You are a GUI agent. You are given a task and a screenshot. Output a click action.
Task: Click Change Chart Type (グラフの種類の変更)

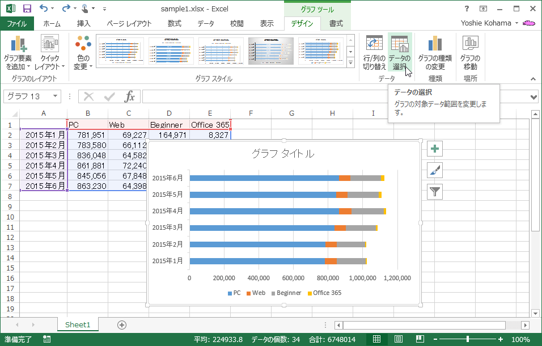pos(435,52)
